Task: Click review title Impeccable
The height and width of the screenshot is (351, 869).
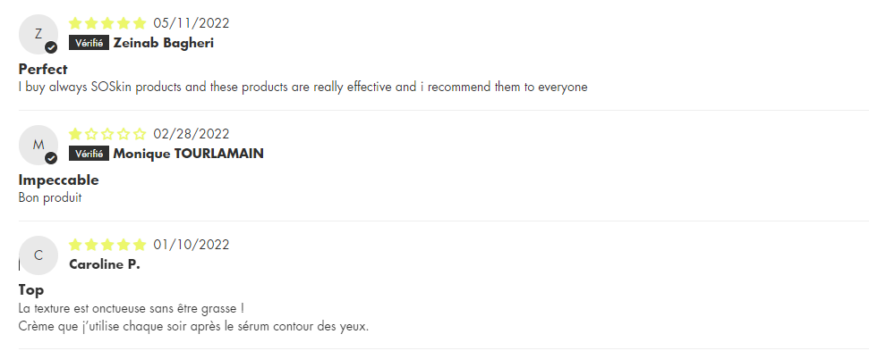Action: 59,180
